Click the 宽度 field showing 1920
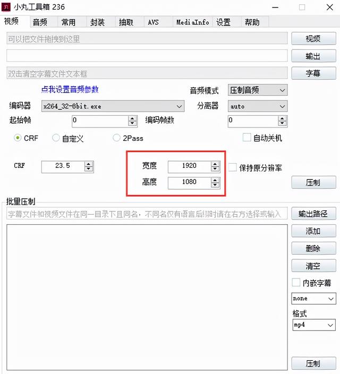The height and width of the screenshot is (374, 340). tap(190, 166)
